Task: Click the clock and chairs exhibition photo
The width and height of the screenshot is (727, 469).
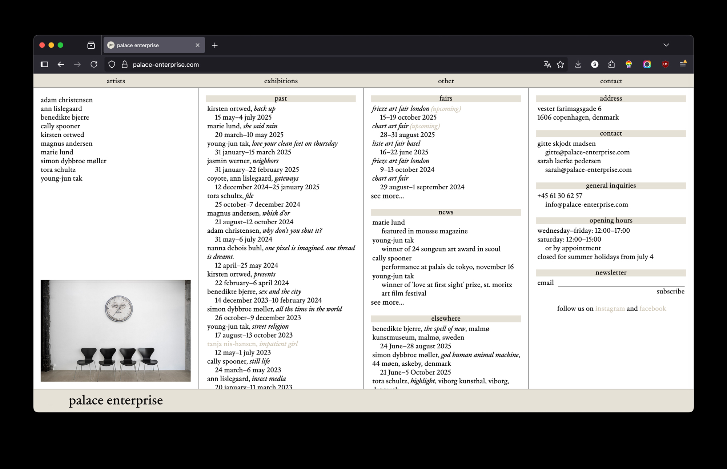Action: pyautogui.click(x=116, y=330)
